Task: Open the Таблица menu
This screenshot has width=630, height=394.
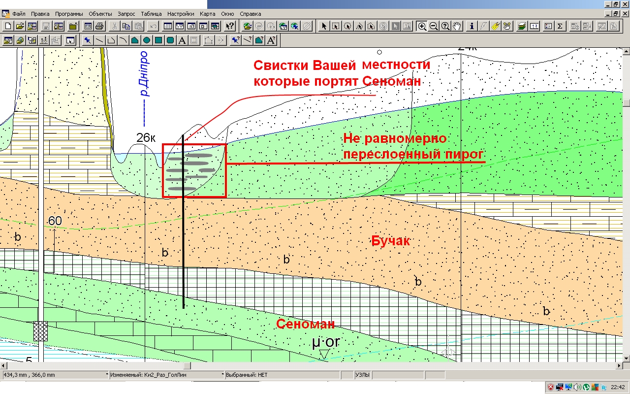Action: coord(151,14)
